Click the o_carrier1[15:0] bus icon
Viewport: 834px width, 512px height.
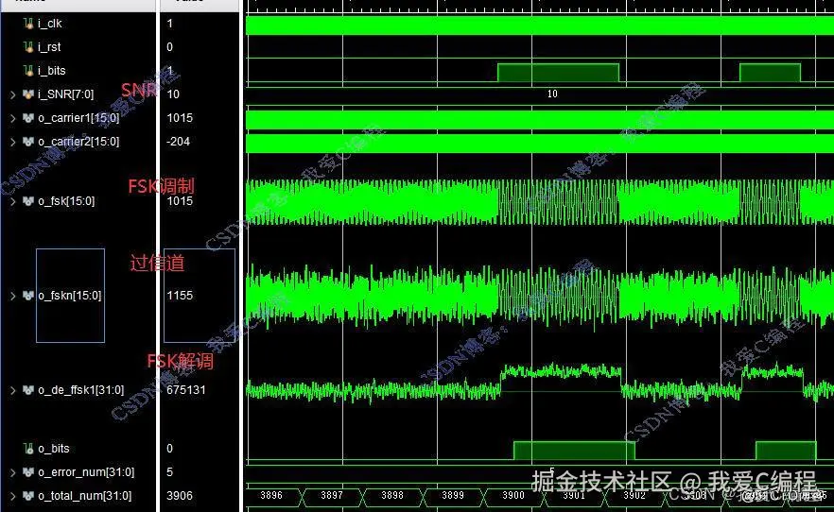pyautogui.click(x=28, y=118)
